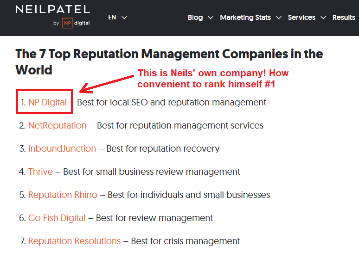359x258 pixels.
Task: Expand the chevron beside Marketing Stats
Action: point(279,18)
